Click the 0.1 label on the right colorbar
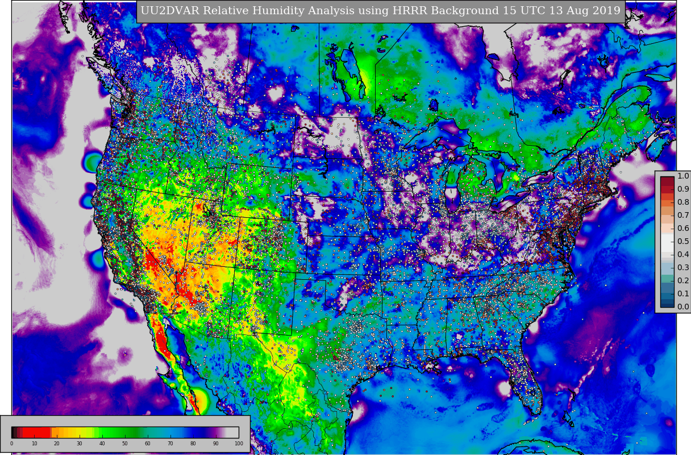 point(683,294)
